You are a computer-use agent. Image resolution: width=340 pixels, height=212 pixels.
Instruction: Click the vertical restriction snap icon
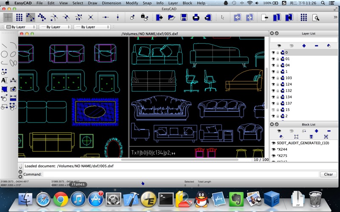coord(118,17)
